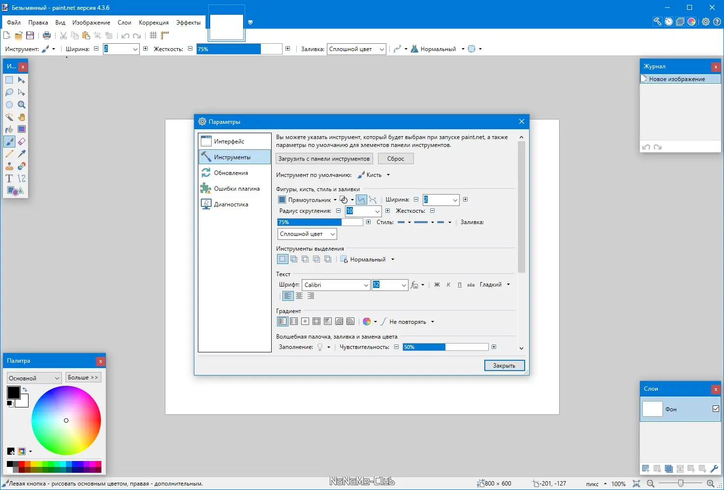Toggle bold Ж text style in settings
The width and height of the screenshot is (724, 490).
pyautogui.click(x=437, y=285)
